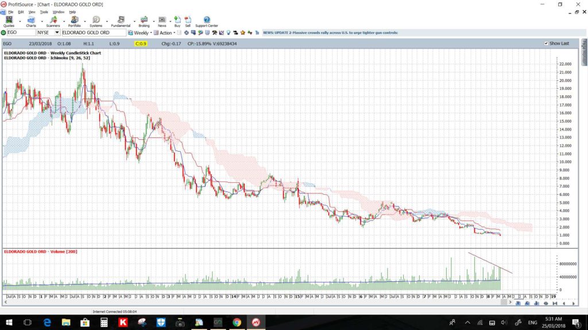Click the lightbulb icon in the chart toolbar
The image size is (588, 330).
tap(229, 33)
